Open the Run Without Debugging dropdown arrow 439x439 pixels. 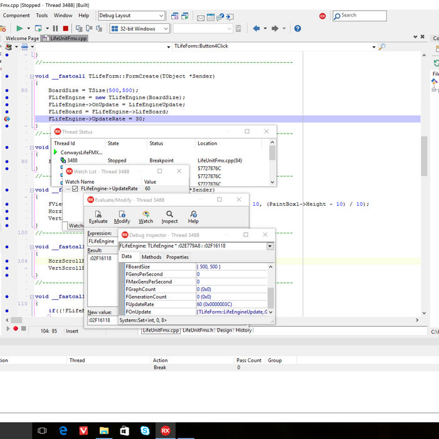point(47,28)
